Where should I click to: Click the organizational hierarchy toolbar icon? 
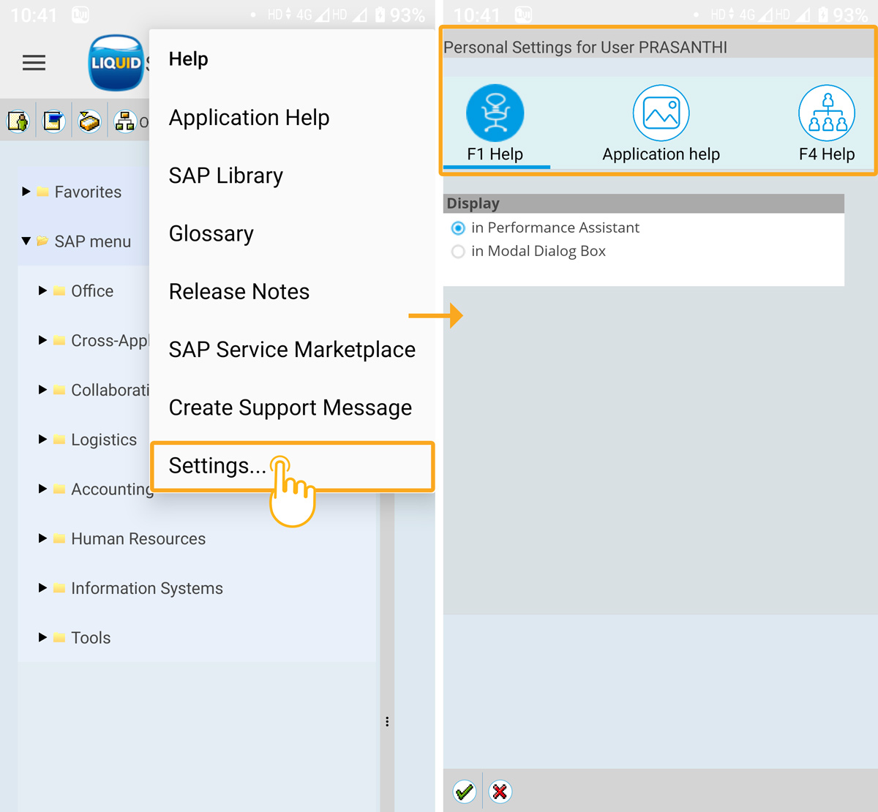[124, 121]
